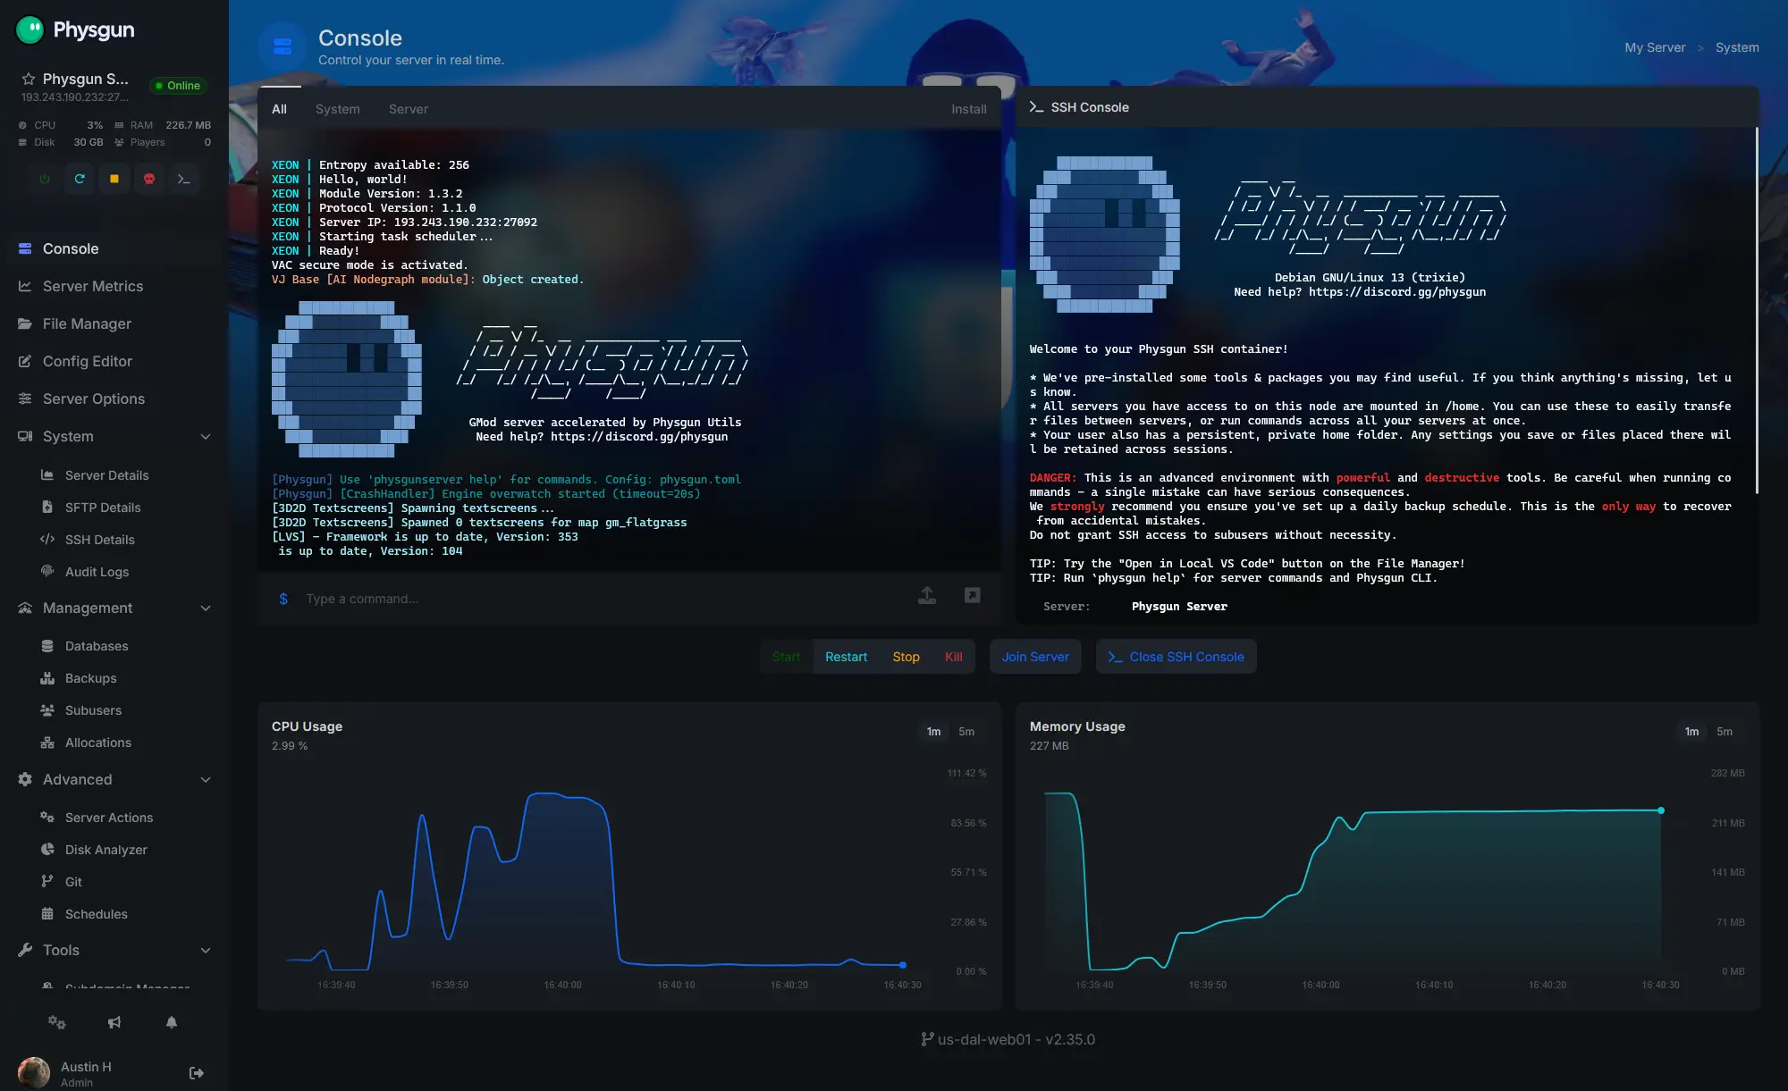Click the cyan restart icon in sidebar
This screenshot has height=1091, width=1788.
point(80,179)
